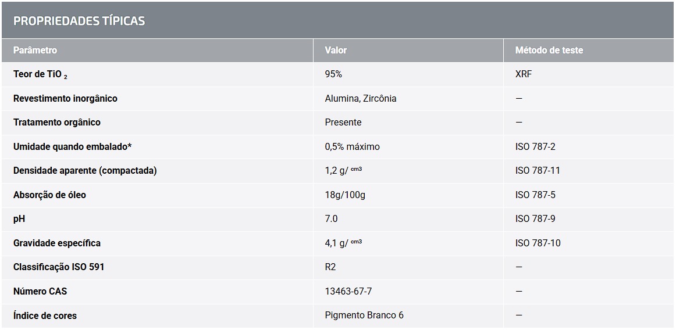Click the ISO 787-10 test method
The image size is (676, 330).
pos(538,243)
